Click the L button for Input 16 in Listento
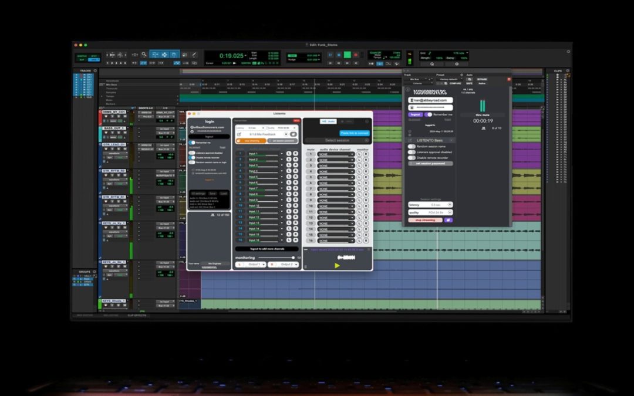This screenshot has width=634, height=396. pos(289,240)
